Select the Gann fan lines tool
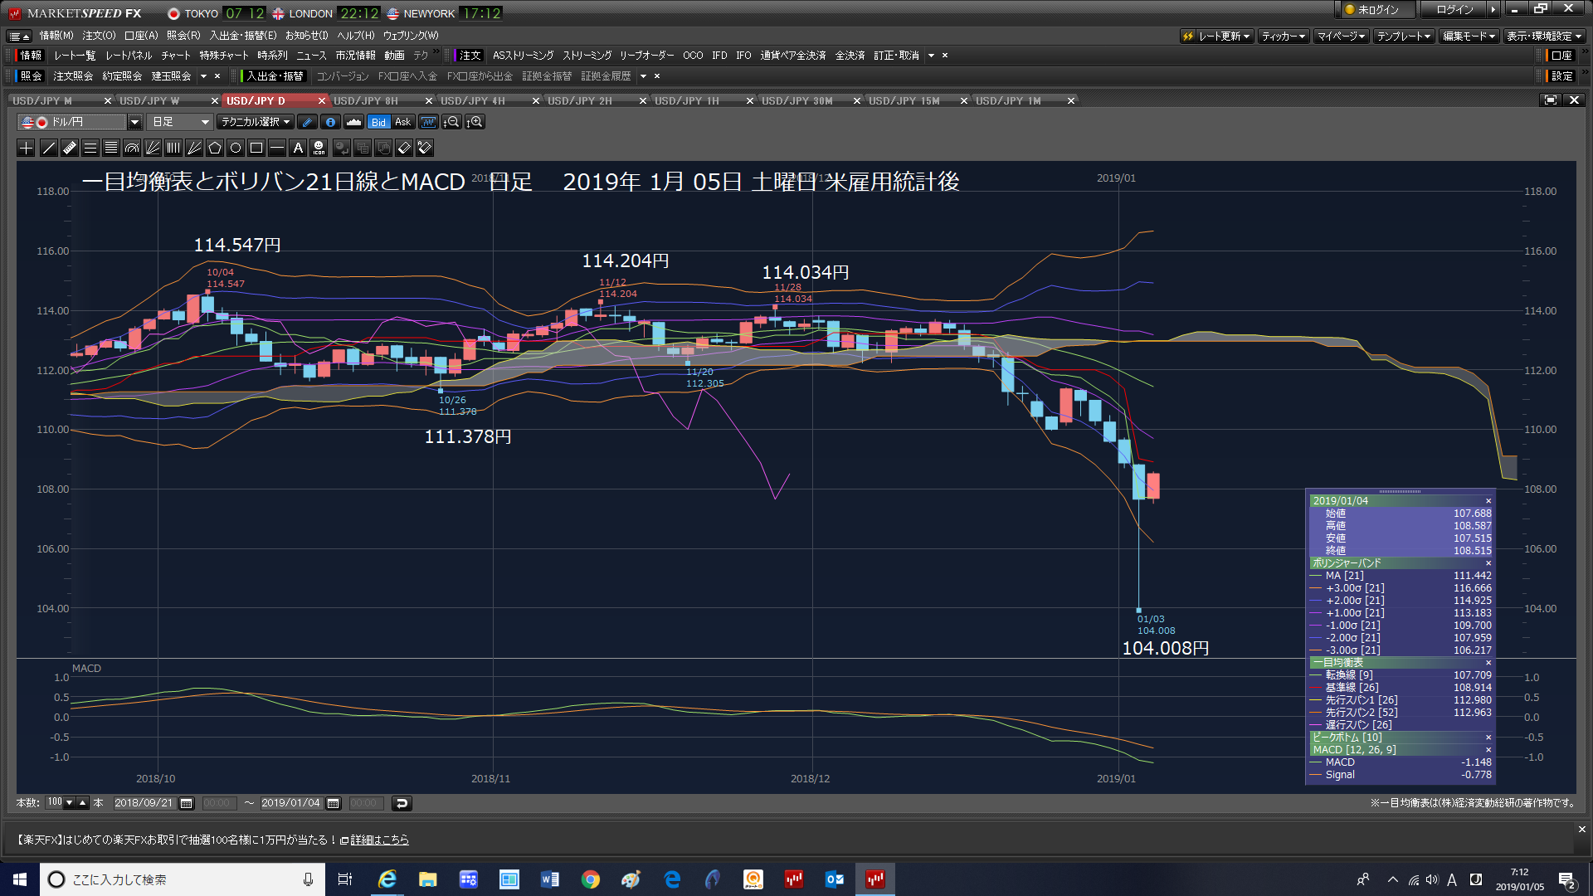 (194, 148)
